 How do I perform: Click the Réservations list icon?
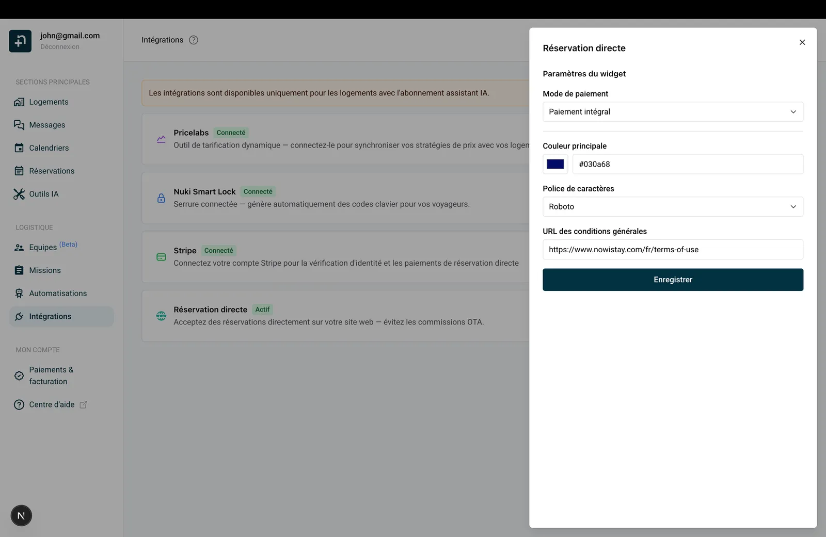point(19,171)
